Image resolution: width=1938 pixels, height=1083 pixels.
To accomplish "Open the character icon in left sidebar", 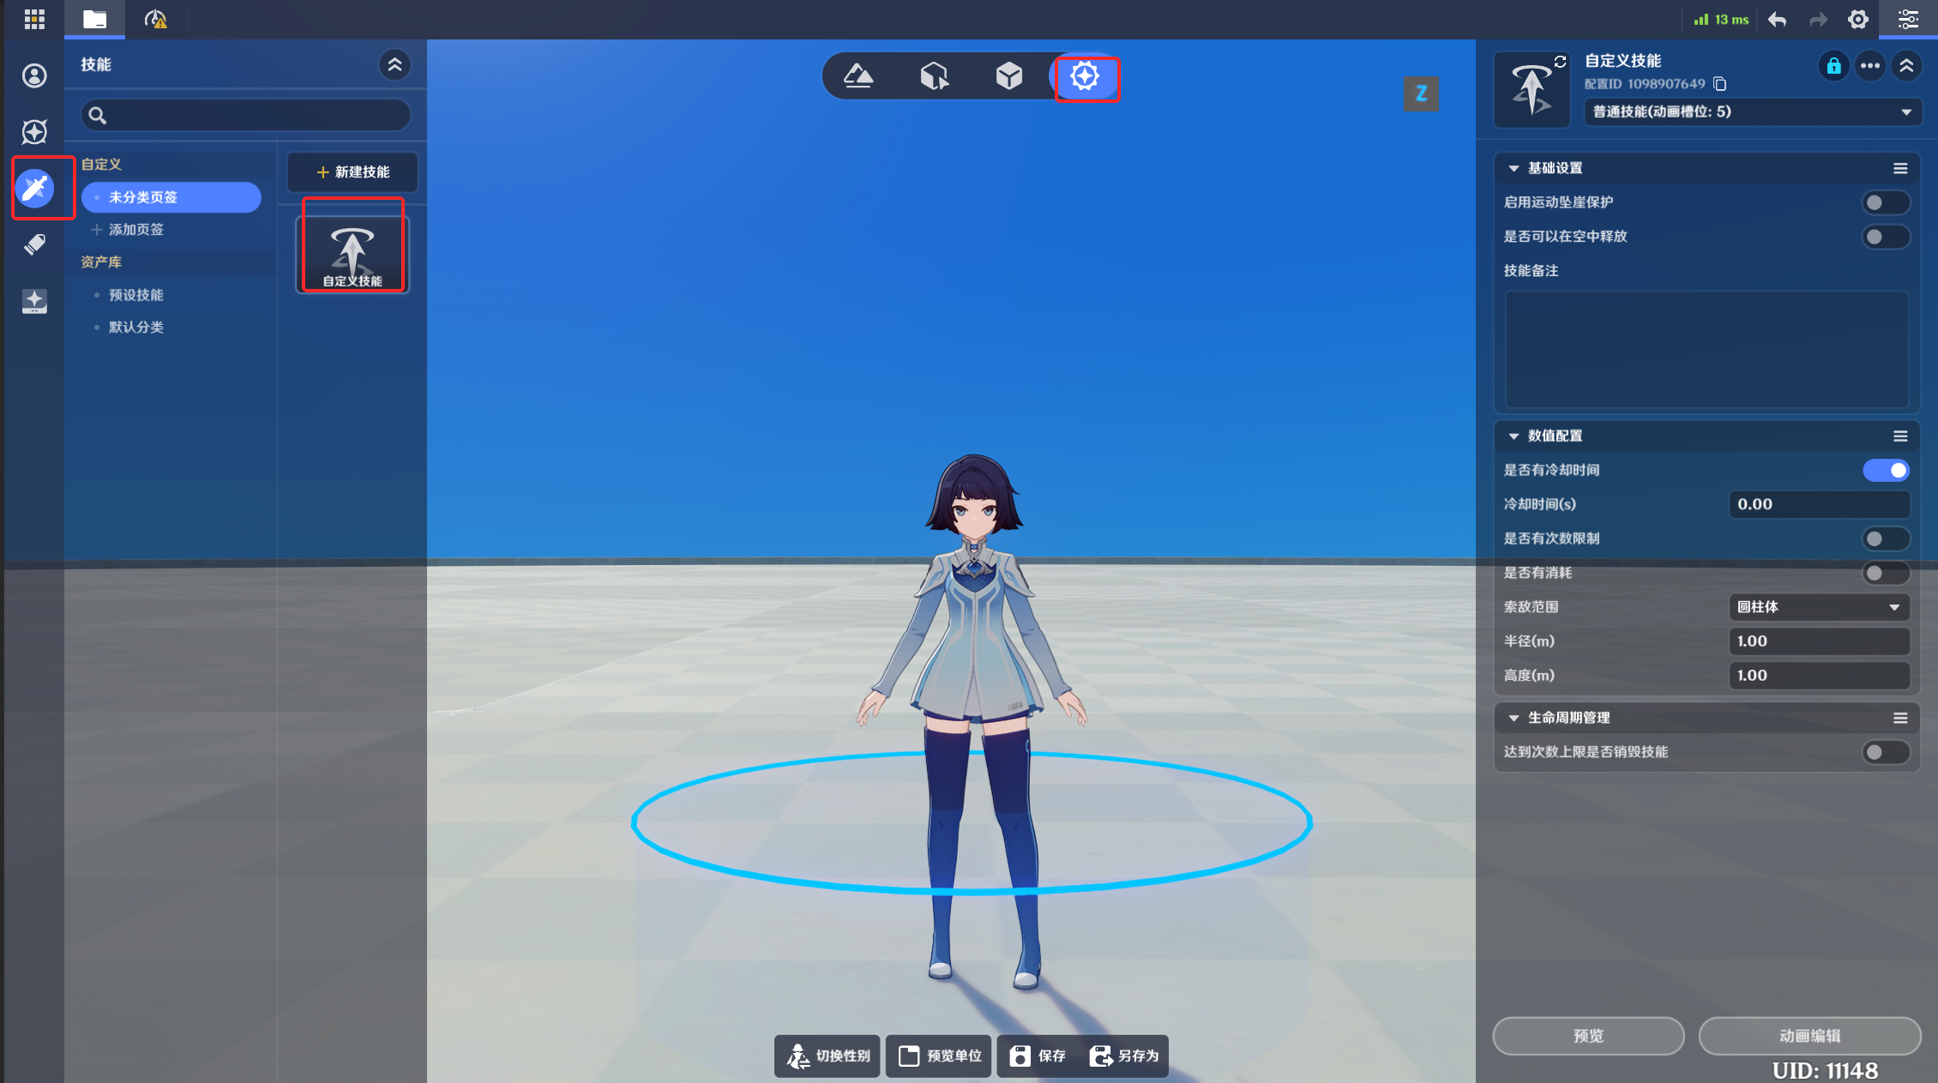I will 34,76.
